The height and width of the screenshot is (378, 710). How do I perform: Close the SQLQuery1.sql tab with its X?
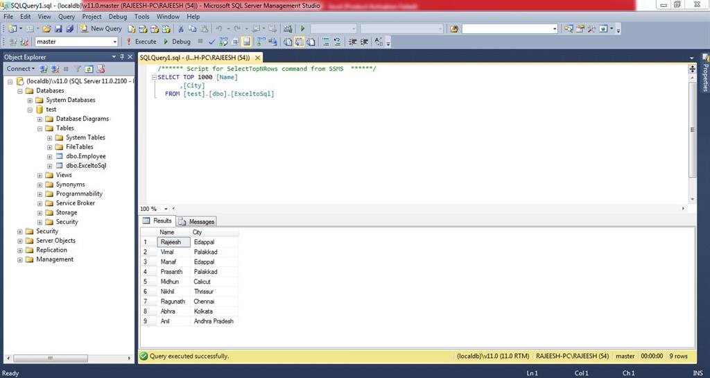click(x=258, y=58)
